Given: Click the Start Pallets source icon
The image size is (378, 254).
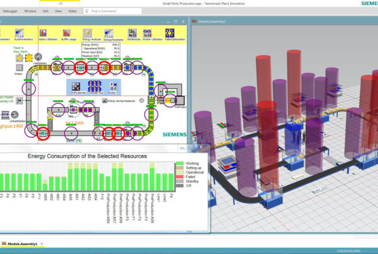Looking at the screenshot, I should 20,100.
